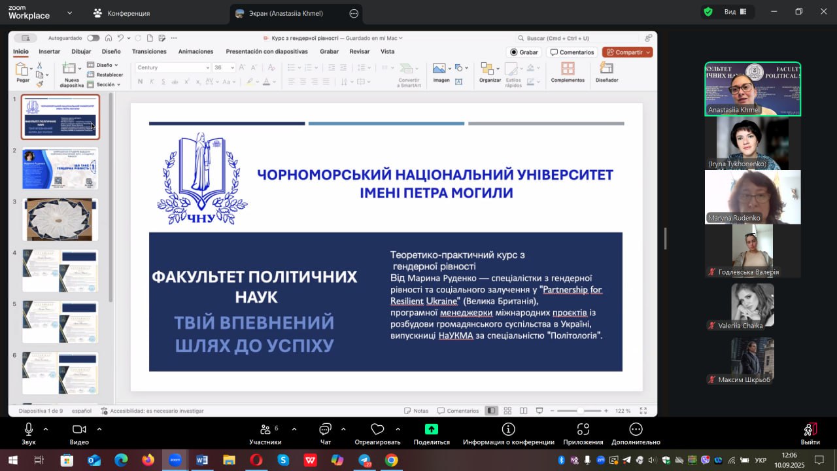Open Дополнительно more options menu
Screen dimensions: 837x471
pos(636,434)
